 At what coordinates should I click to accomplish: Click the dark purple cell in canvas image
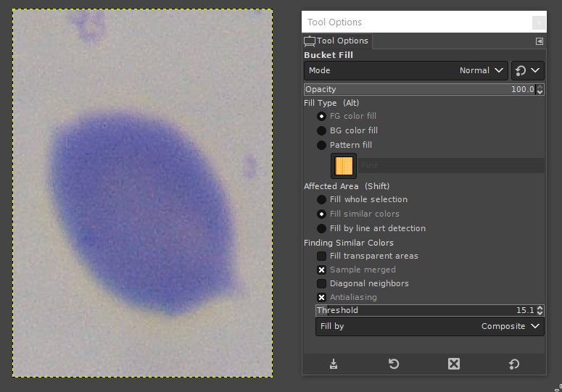(144, 211)
